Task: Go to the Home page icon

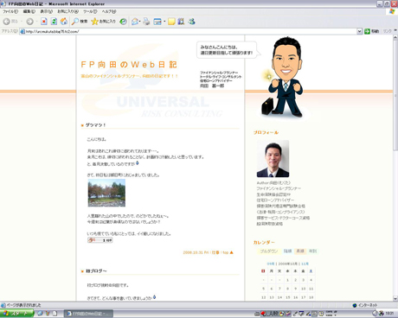Action: (64, 22)
